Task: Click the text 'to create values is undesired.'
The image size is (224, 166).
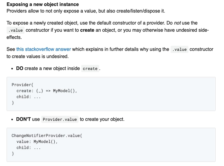Action: [x=38, y=57]
